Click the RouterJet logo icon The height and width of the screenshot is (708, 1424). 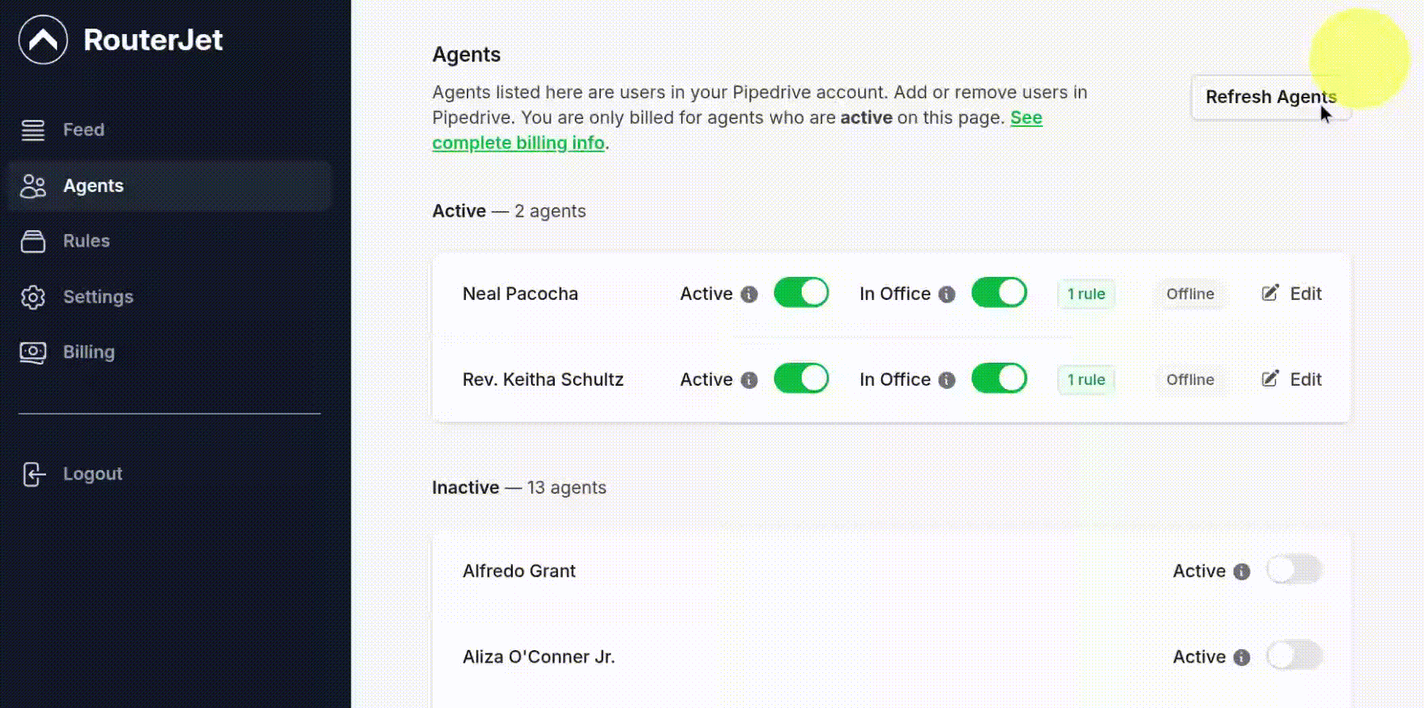point(43,40)
